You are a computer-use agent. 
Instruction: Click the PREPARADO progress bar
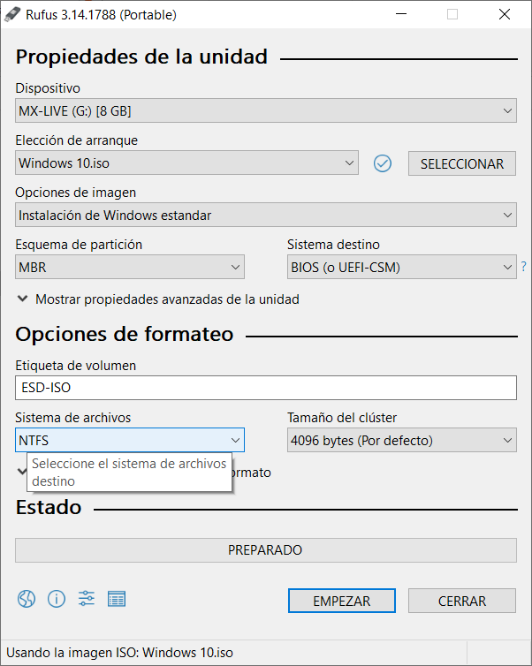click(x=266, y=550)
